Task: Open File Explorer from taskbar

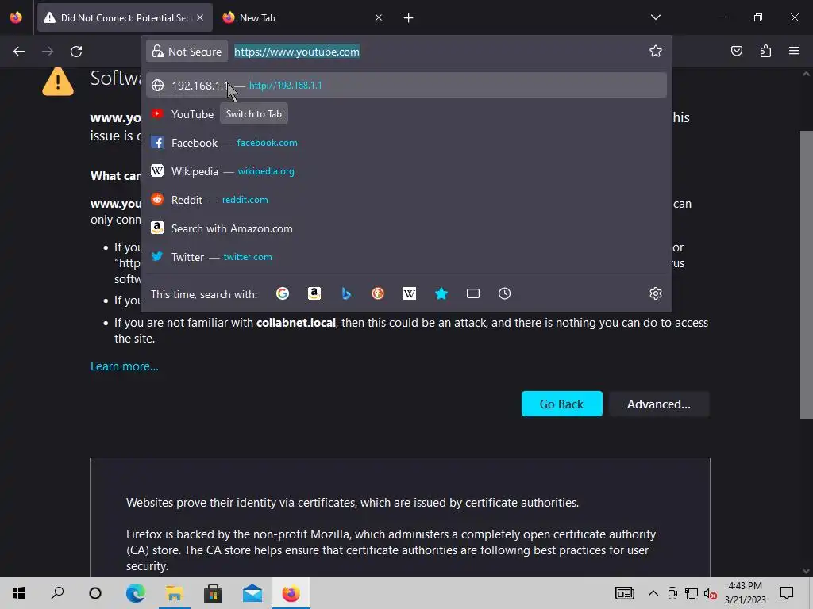Action: 174,593
